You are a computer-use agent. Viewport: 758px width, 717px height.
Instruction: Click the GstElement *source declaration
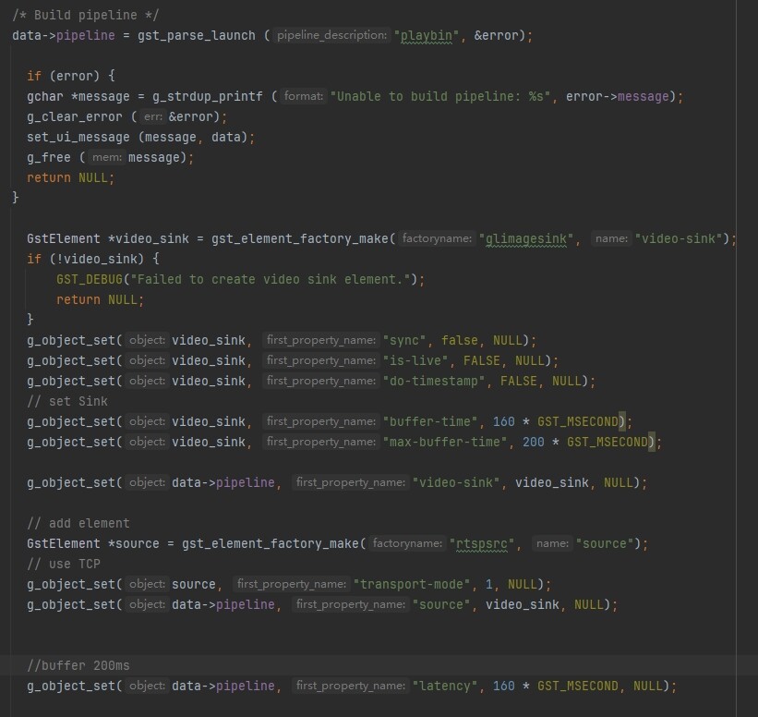pyautogui.click(x=93, y=543)
